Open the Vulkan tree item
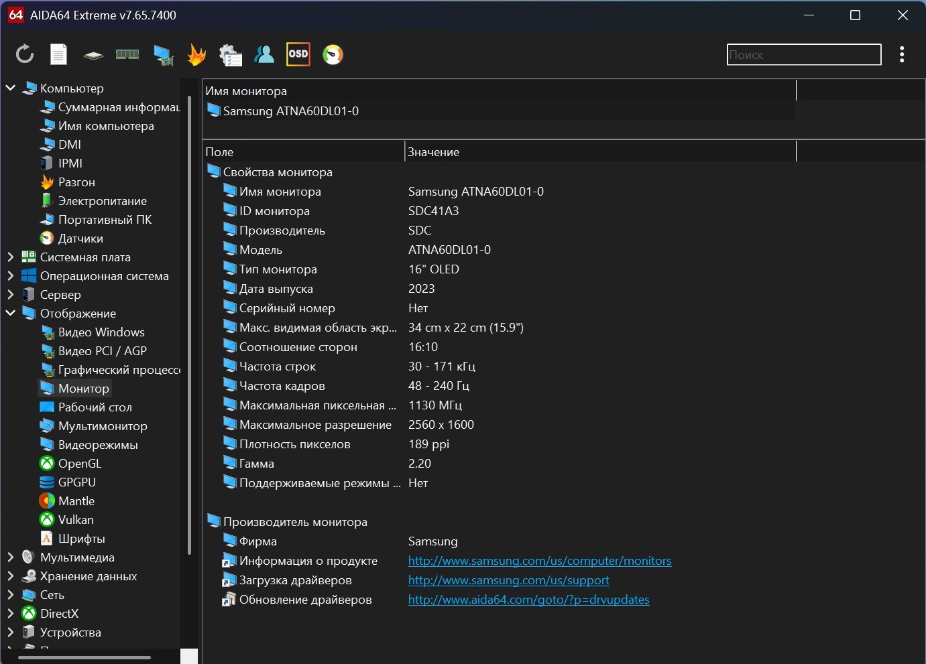Screen dimensions: 926x664 (x=76, y=519)
